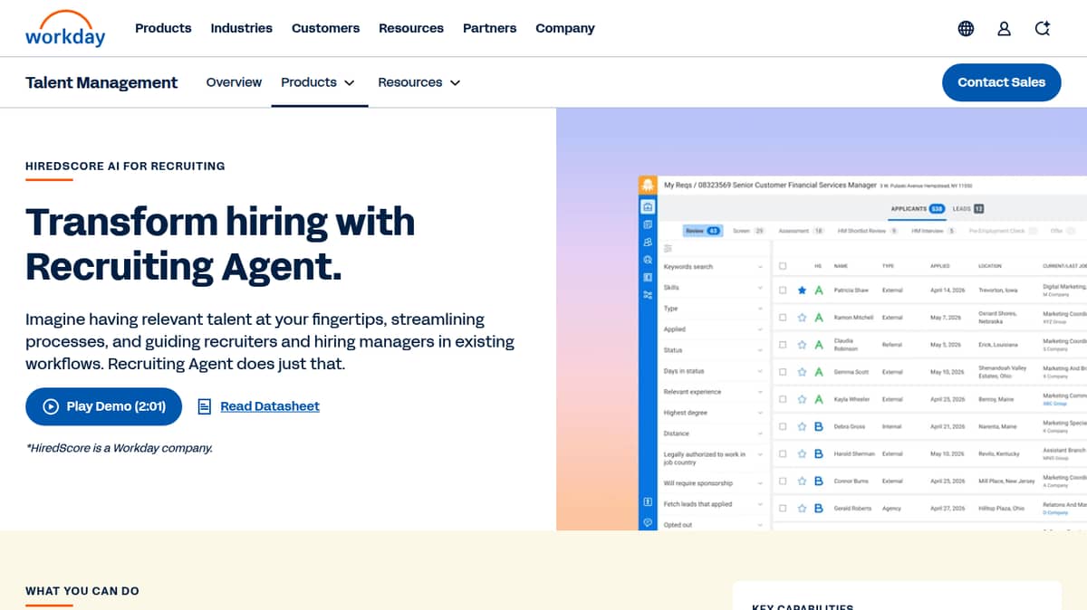Click the Screen stage pill
Image resolution: width=1087 pixels, height=610 pixels.
748,231
